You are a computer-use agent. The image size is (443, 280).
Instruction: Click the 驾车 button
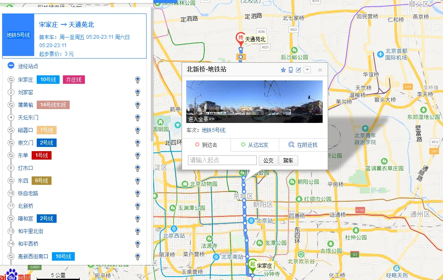[x=288, y=160]
